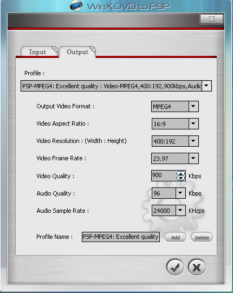Viewport: 233px width, 293px height.
Task: Click the Kbps unit beside Video Quality
Action: tap(195, 176)
